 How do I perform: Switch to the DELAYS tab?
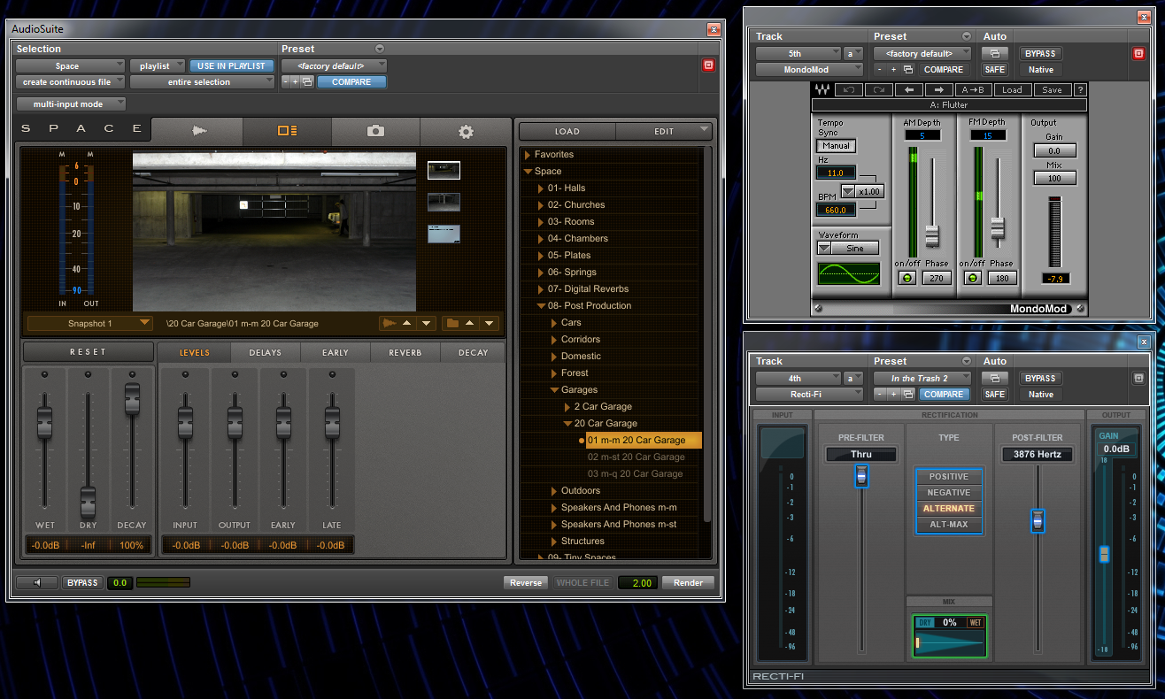[x=265, y=352]
